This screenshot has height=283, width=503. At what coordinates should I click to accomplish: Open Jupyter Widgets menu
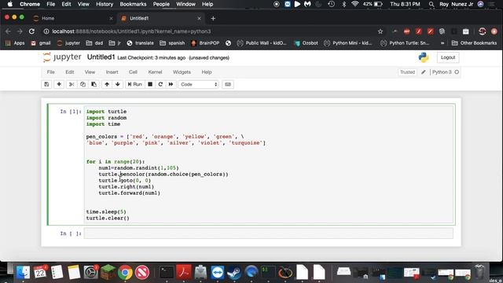pos(182,72)
